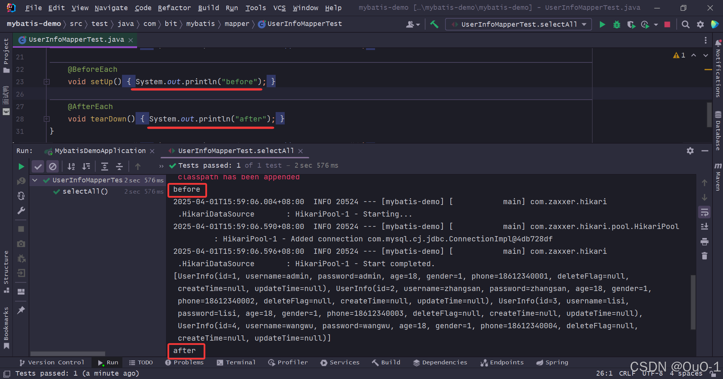
Task: Toggle soft-wrap in console output
Action: [x=705, y=212]
